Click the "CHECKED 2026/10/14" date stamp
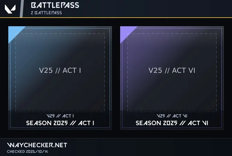 point(28,152)
